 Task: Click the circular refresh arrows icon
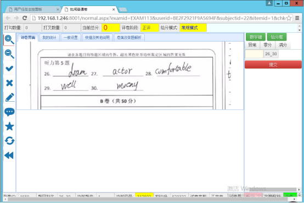point(9,141)
